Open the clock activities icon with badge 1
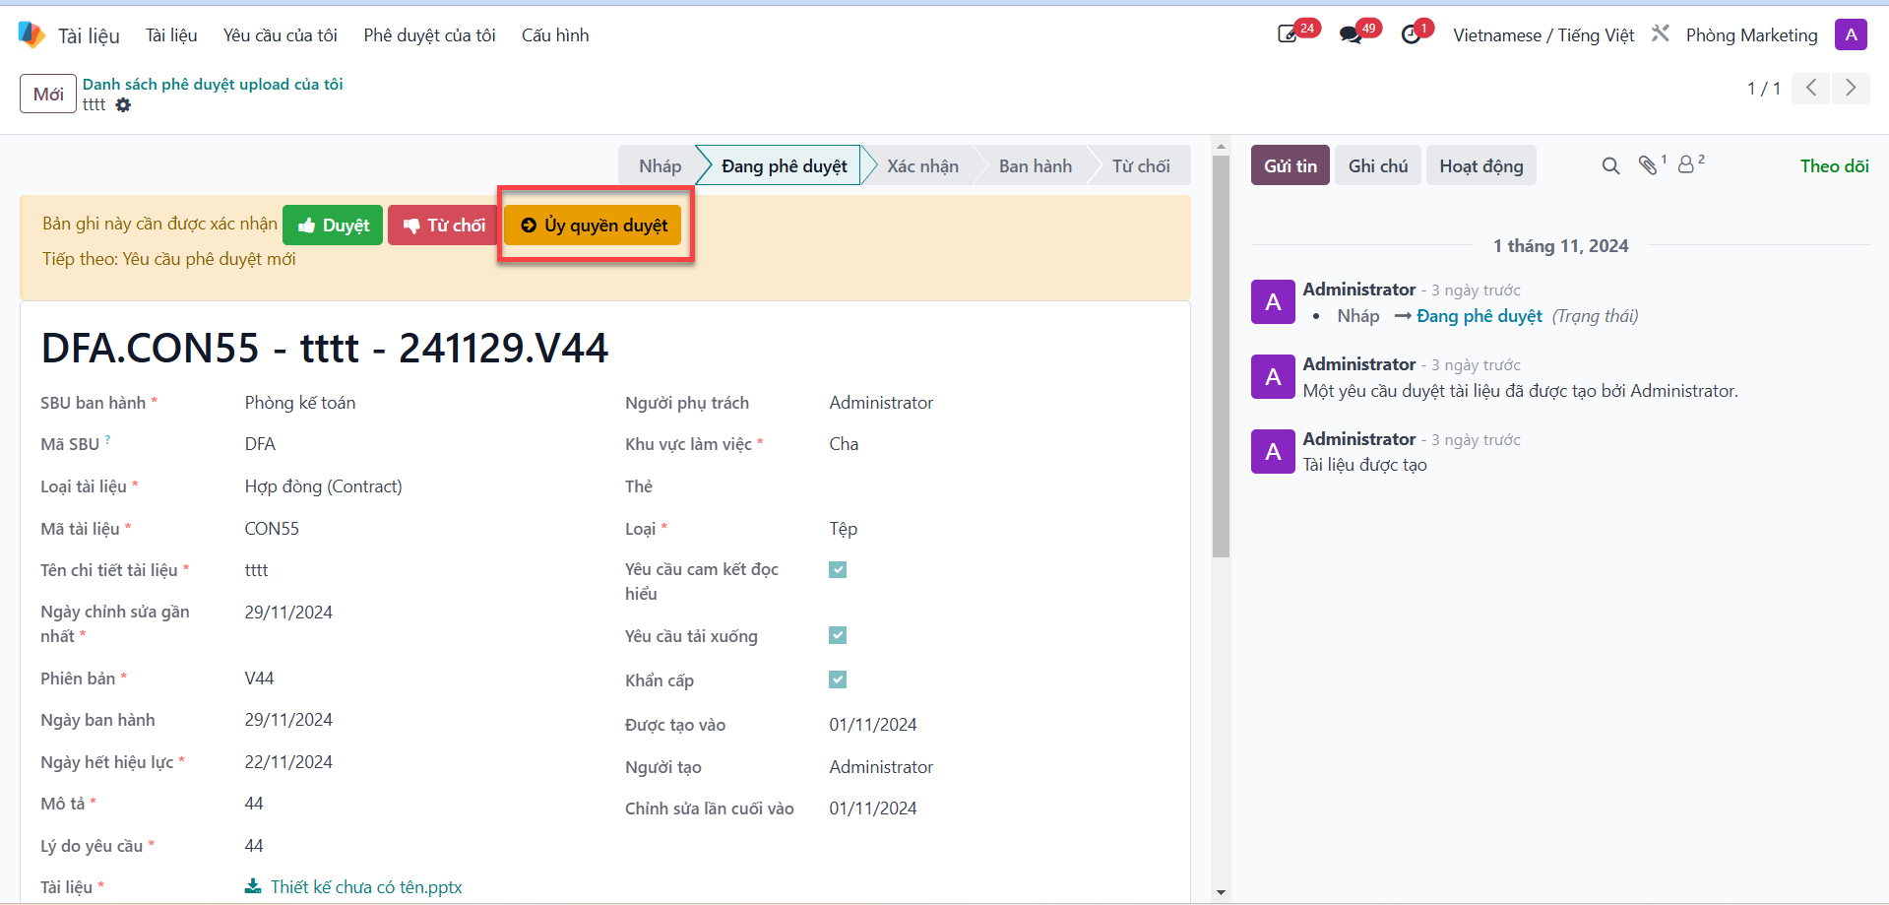Viewport: 1889px width, 905px height. [1412, 34]
